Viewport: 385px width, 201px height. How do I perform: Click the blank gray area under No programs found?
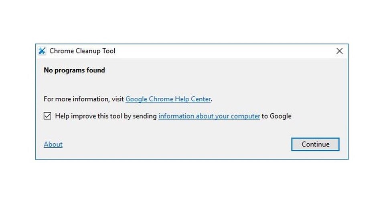192,84
